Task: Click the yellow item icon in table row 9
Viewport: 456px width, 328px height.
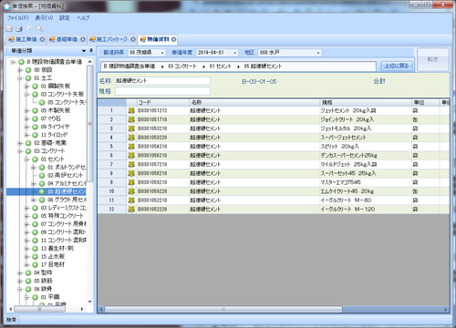Action: pyautogui.click(x=131, y=182)
